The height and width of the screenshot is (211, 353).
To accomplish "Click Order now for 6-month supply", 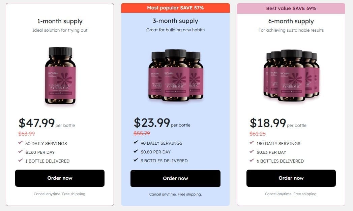I will point(291,178).
